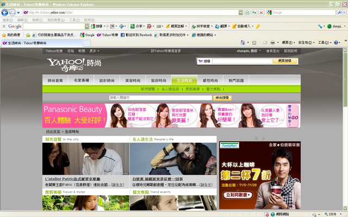The image size is (348, 217).
Task: Click the 會員登出 sign out link
Action: click(x=272, y=51)
